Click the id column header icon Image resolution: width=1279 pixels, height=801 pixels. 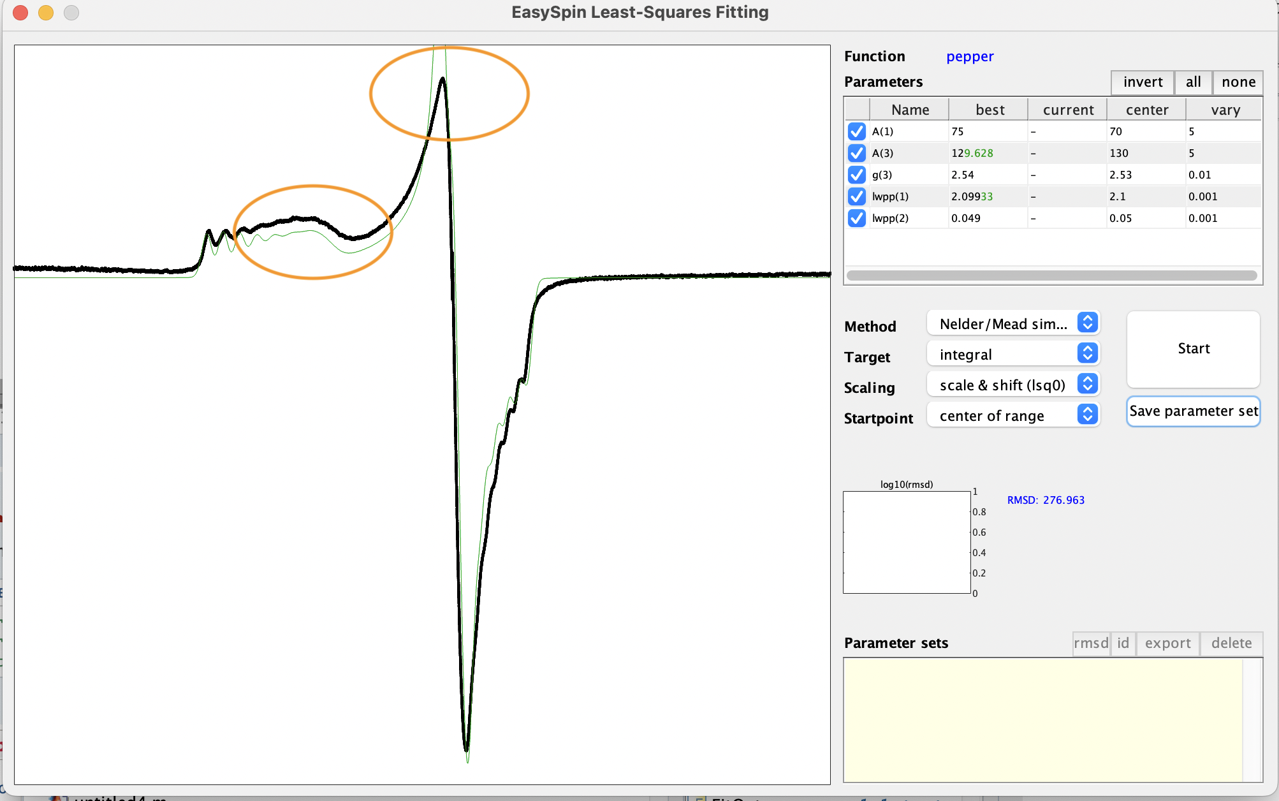click(x=1124, y=643)
